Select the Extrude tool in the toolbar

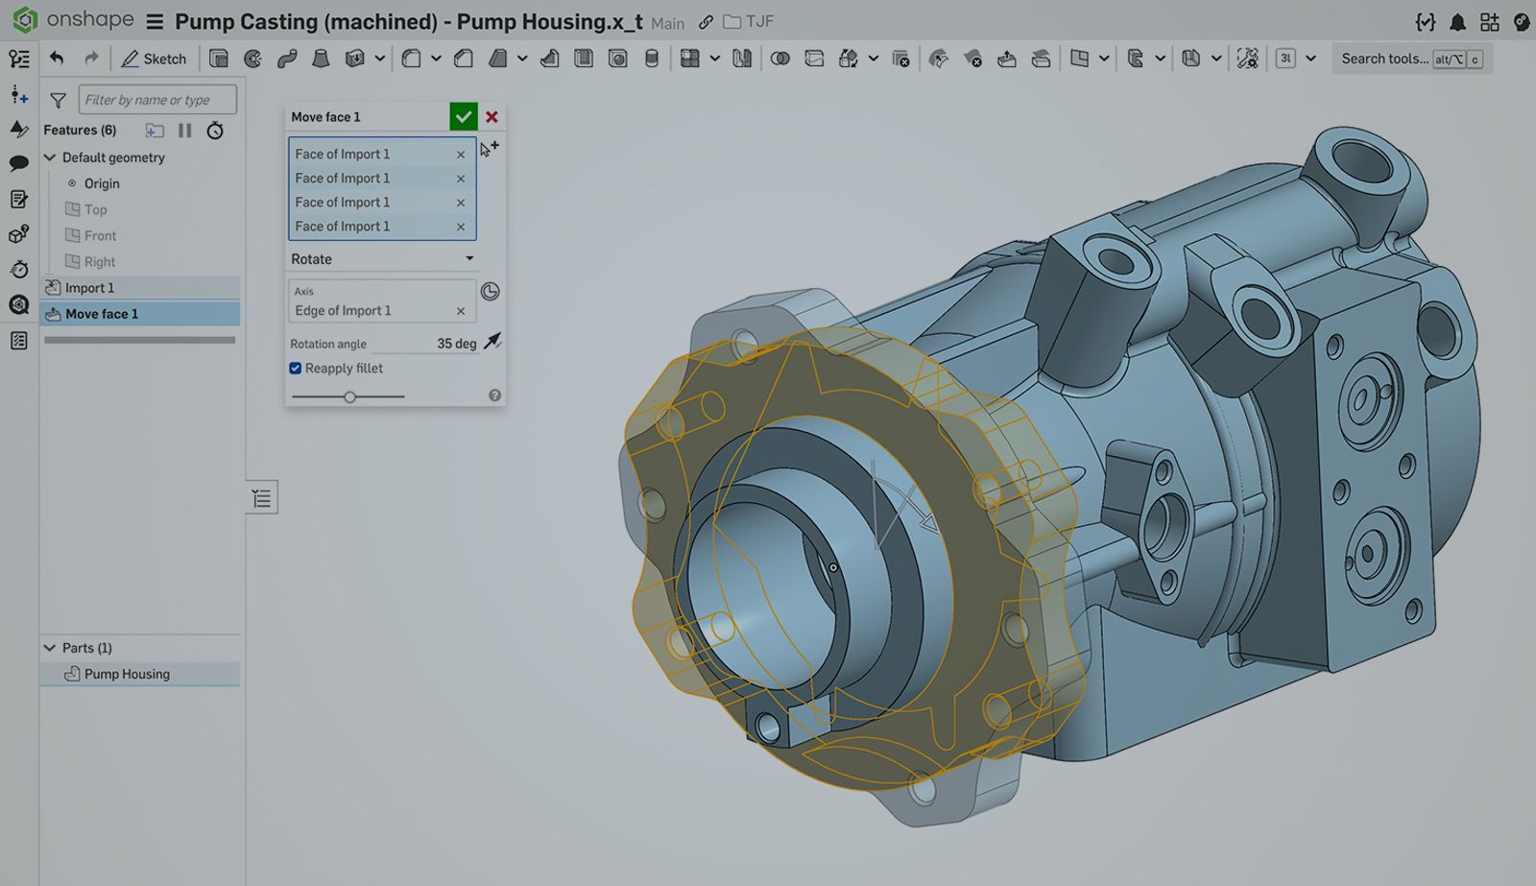click(x=219, y=59)
